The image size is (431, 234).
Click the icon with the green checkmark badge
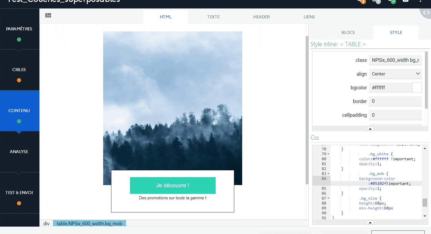(391, 1)
